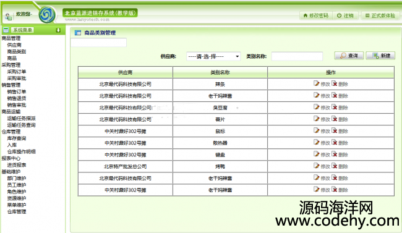
Task: Click the 系统菜单 panel icon
Action: 6,30
